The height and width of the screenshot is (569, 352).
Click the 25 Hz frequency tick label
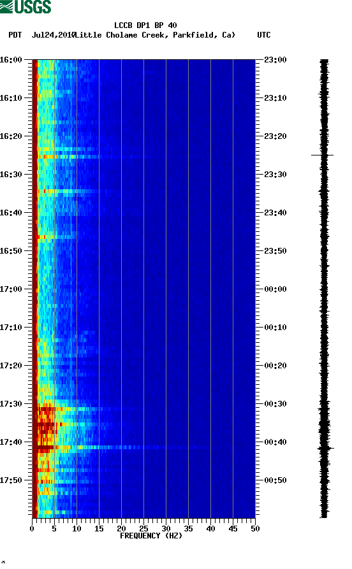click(143, 529)
